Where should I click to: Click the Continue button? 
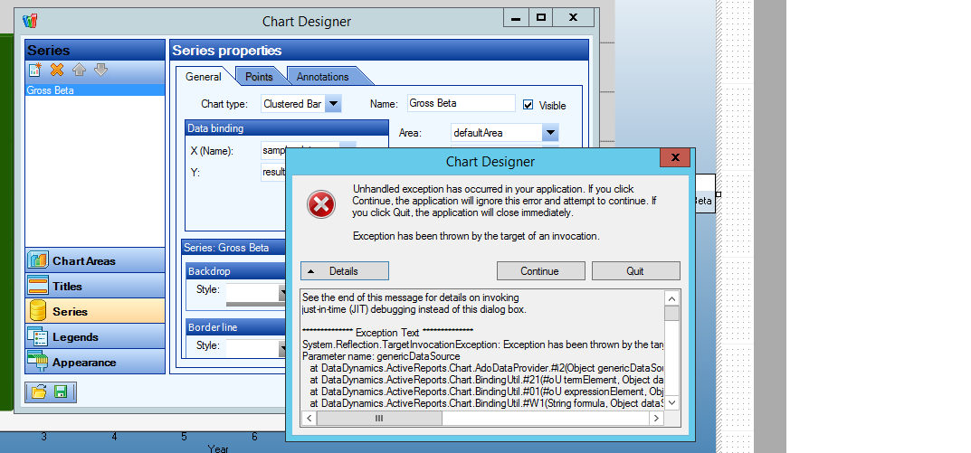tap(540, 271)
